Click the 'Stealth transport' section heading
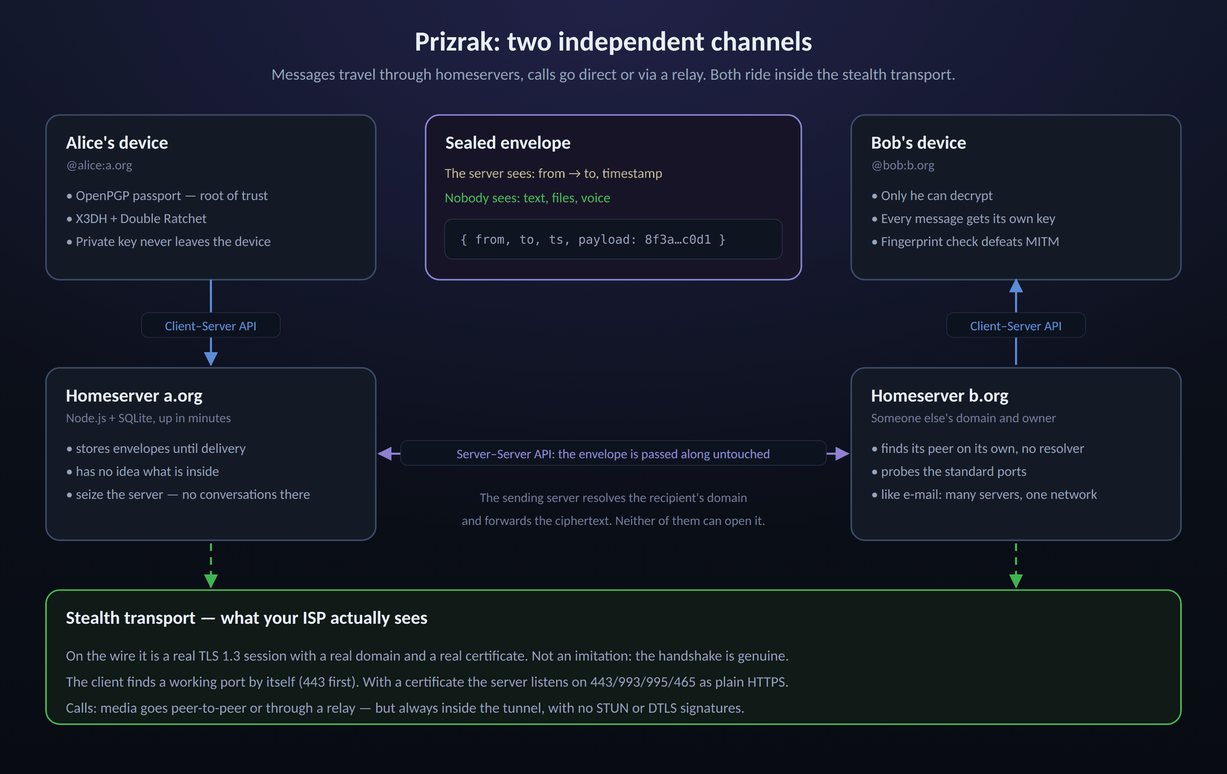The width and height of the screenshot is (1227, 774). [247, 618]
